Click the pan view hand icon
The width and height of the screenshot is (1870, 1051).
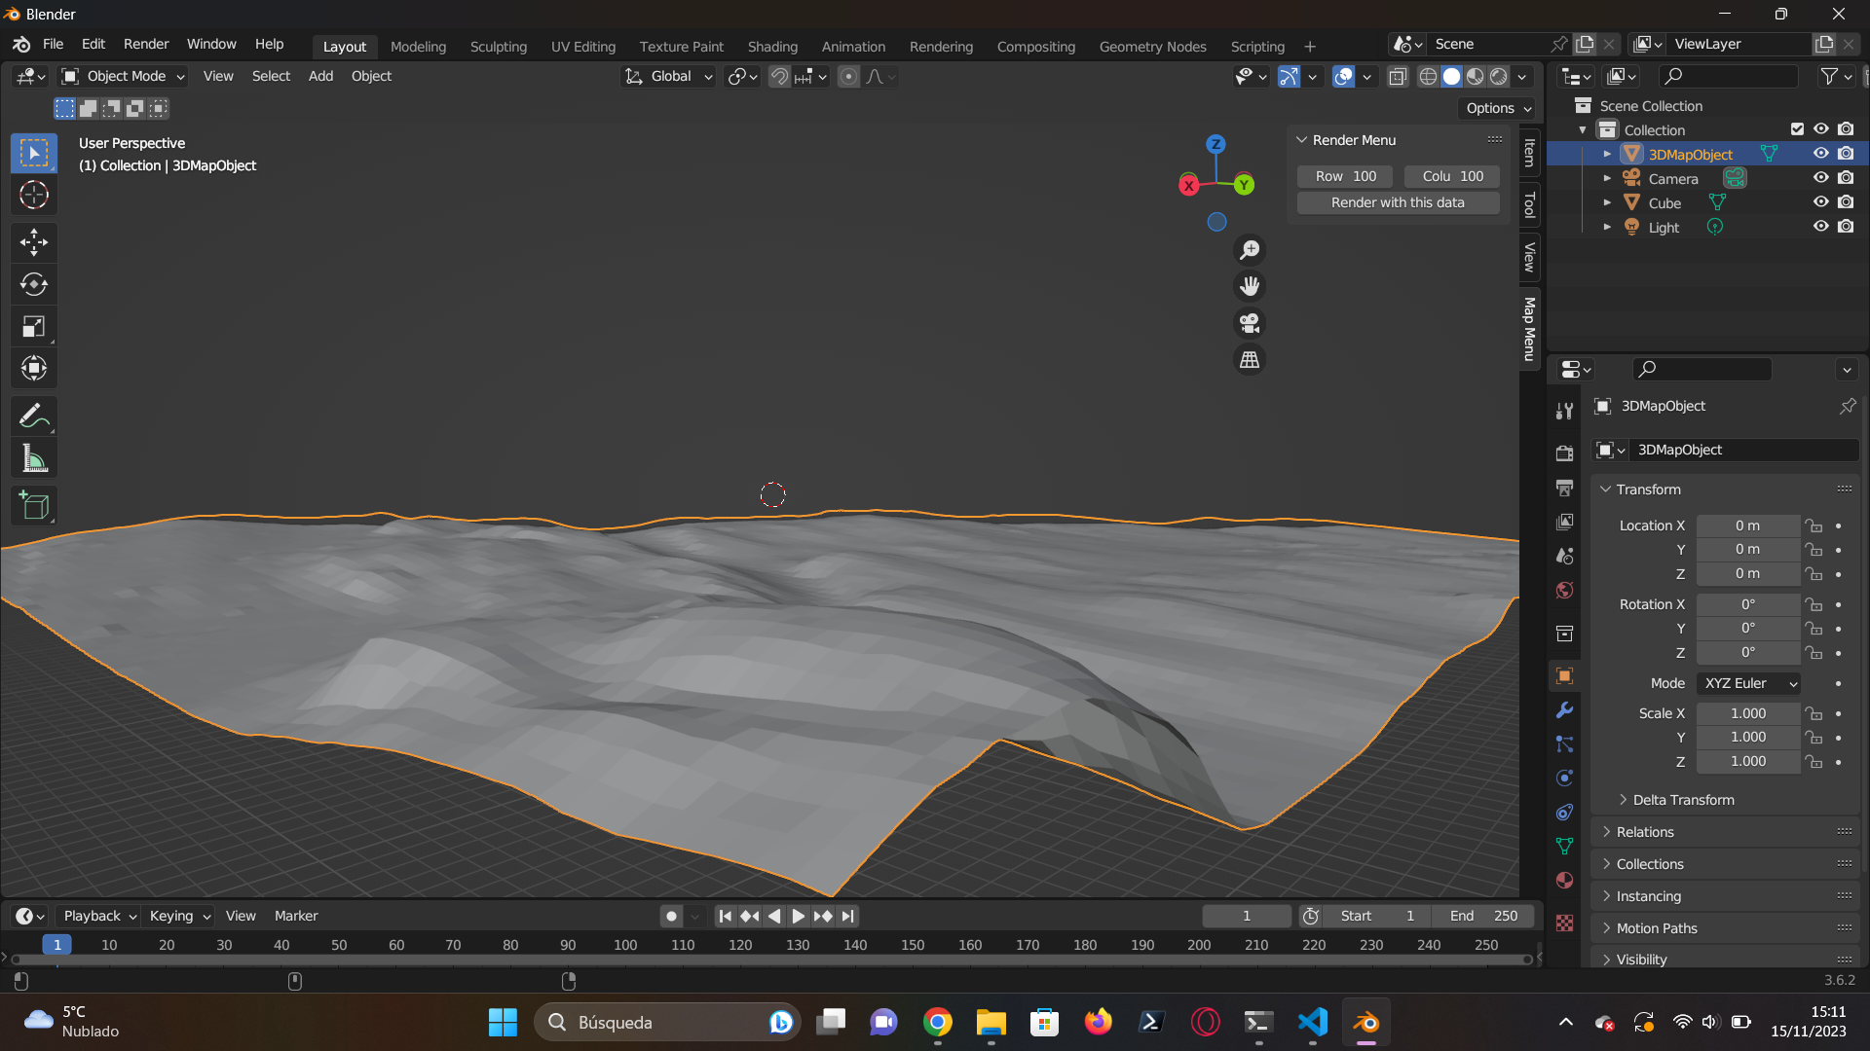tap(1250, 286)
